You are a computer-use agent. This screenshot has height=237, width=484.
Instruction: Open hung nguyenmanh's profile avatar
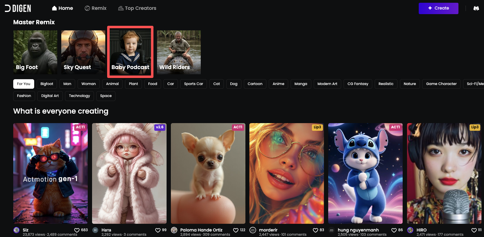[x=332, y=230]
